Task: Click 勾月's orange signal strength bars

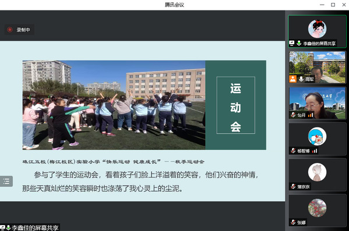Action: (311, 115)
